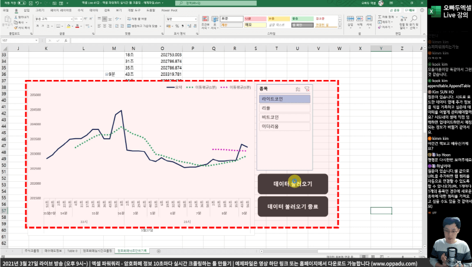
Task: Open Sort & Filter (정렬 및 필터)
Action: coord(404,23)
